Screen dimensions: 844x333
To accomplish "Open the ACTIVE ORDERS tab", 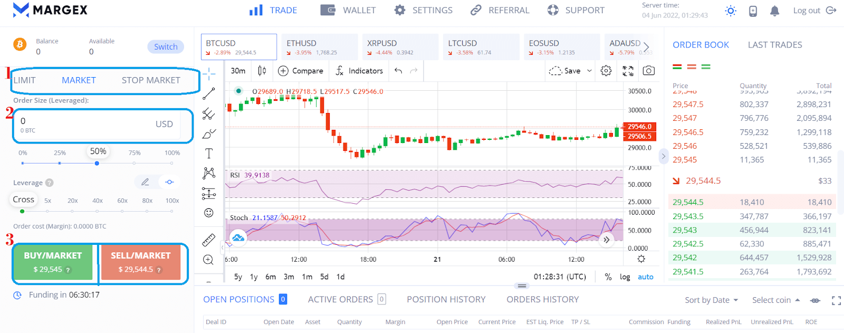I will coord(347,299).
